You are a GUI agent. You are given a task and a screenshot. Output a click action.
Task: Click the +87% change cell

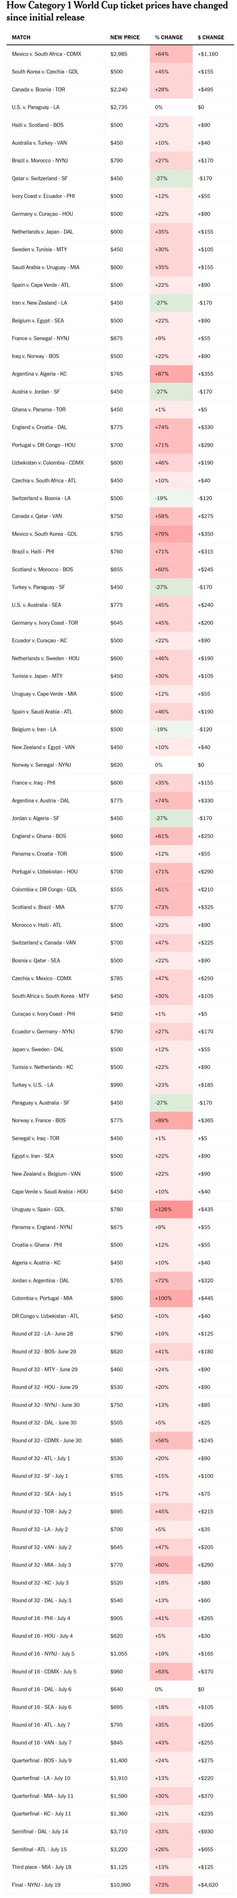point(171,374)
